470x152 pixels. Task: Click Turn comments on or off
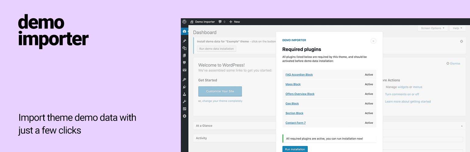click(x=402, y=94)
